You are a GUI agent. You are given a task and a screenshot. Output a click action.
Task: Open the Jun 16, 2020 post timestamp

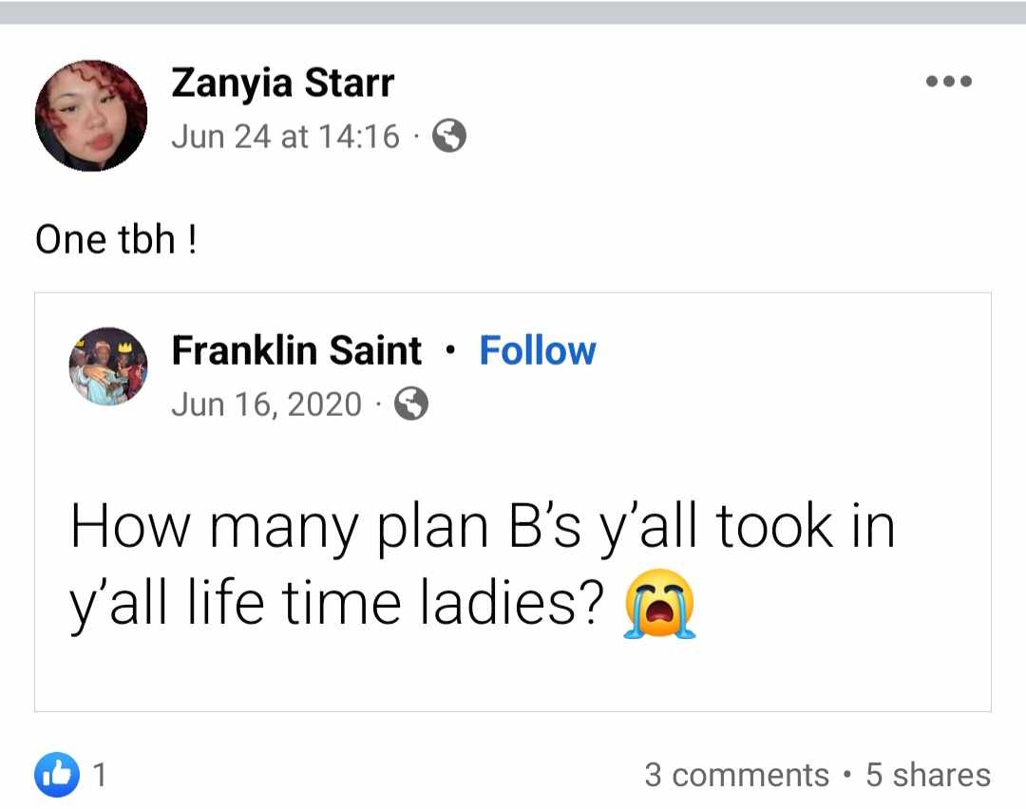(x=266, y=405)
